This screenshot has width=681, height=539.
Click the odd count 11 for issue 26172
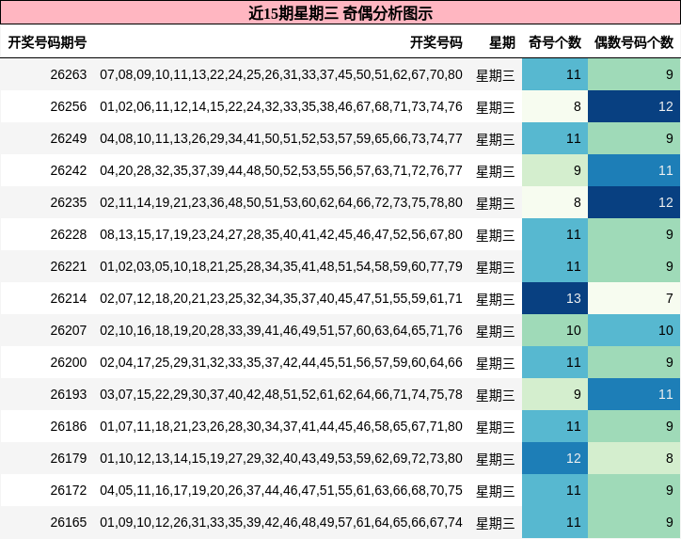tap(555, 490)
